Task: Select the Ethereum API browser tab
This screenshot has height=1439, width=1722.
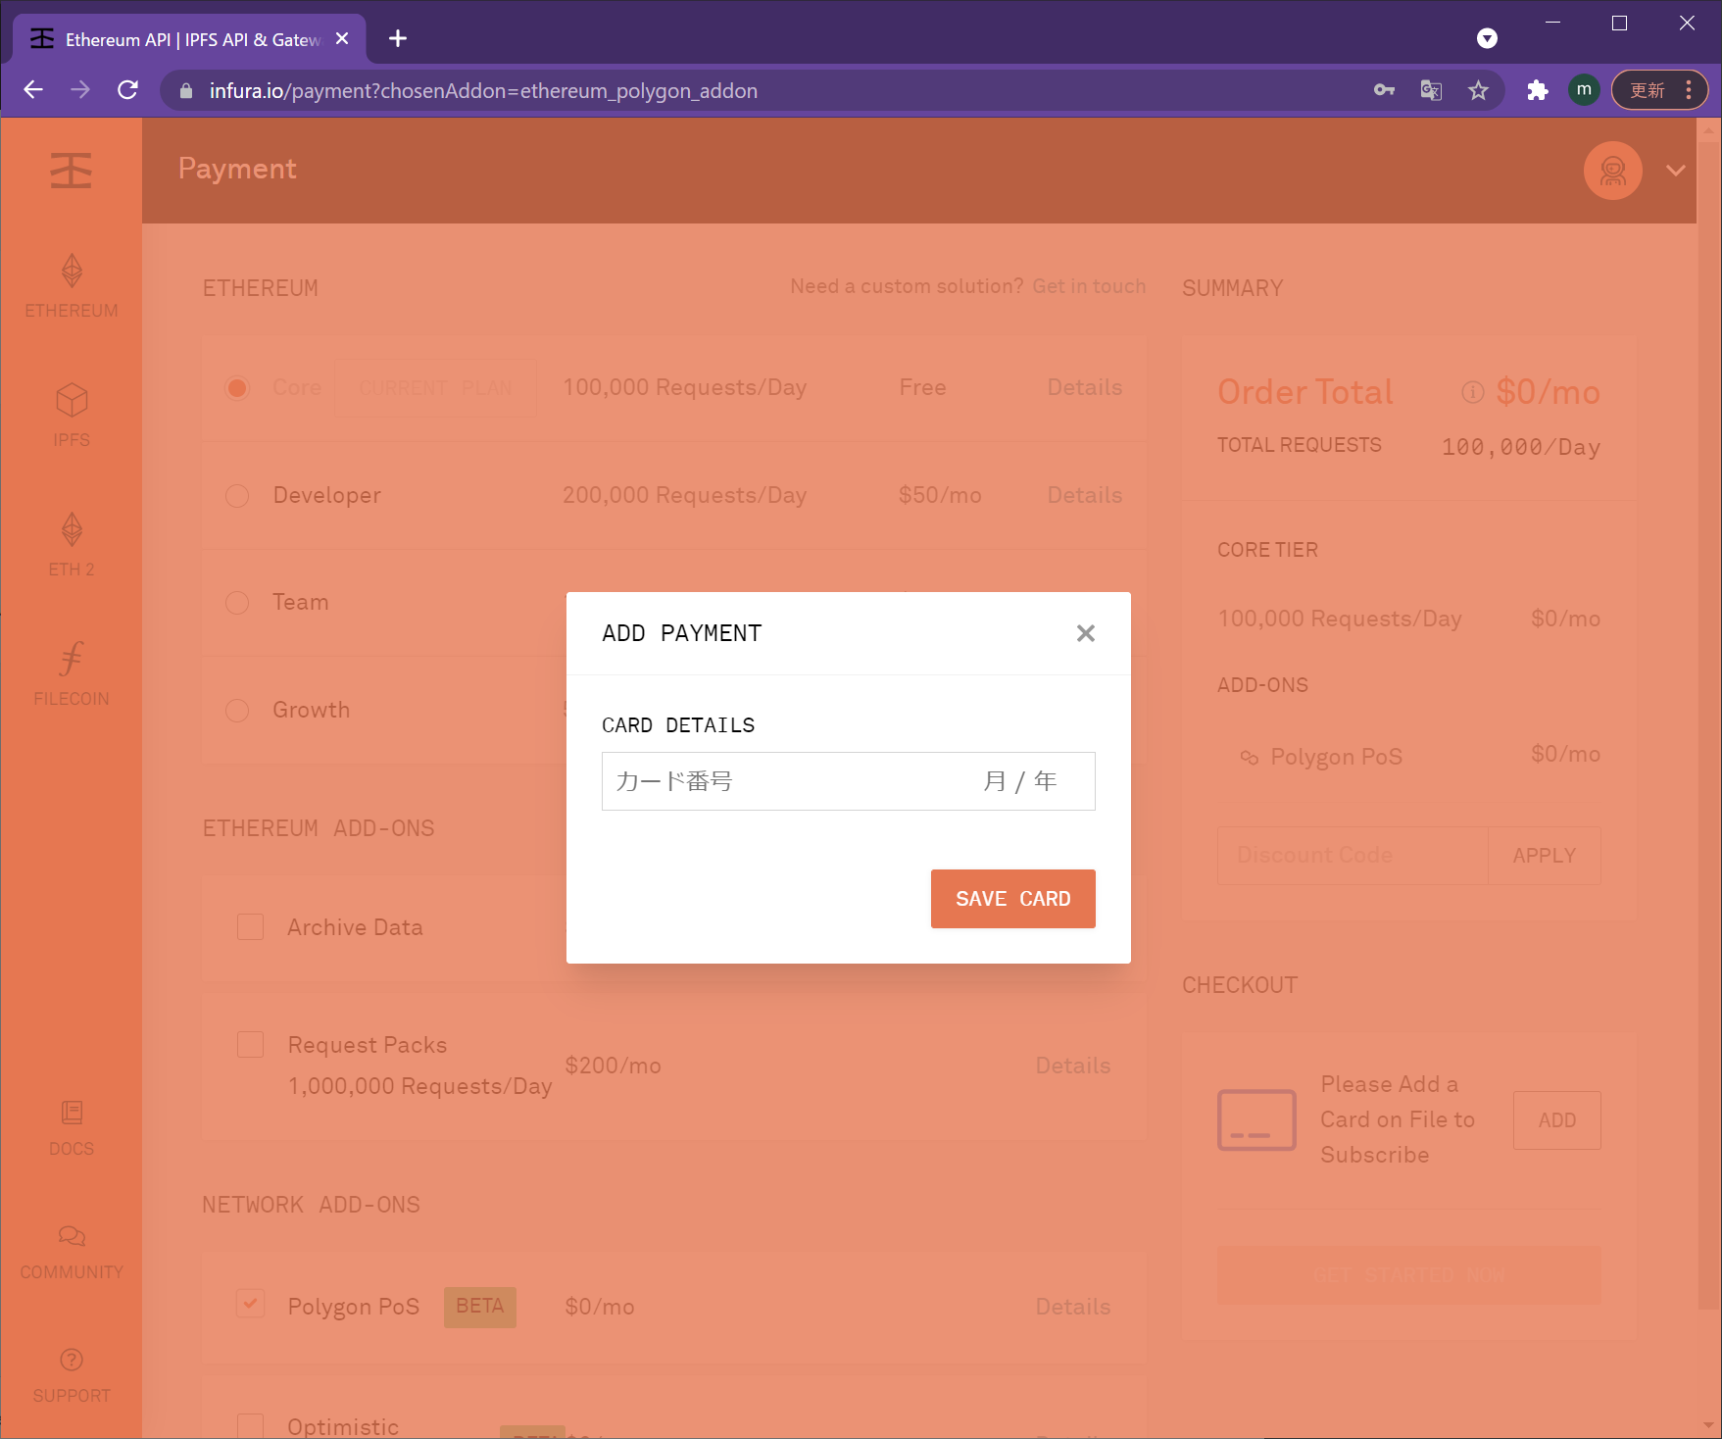Action: point(189,39)
